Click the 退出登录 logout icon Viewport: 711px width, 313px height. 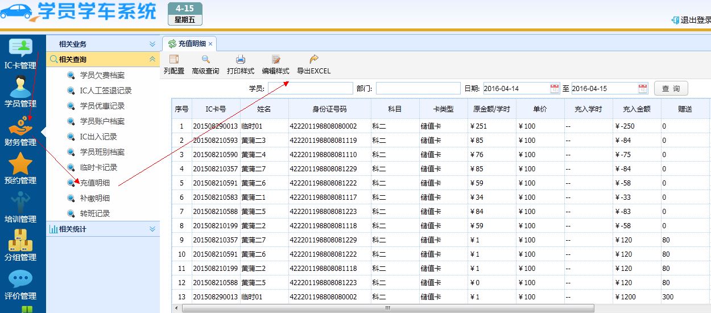[675, 20]
